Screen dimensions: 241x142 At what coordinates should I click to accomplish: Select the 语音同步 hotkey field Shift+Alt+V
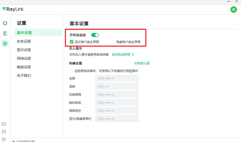coord(117,111)
